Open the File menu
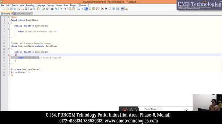The width and height of the screenshot is (222, 124). [2, 6]
